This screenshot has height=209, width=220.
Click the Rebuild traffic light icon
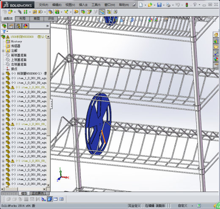click(x=187, y=5)
